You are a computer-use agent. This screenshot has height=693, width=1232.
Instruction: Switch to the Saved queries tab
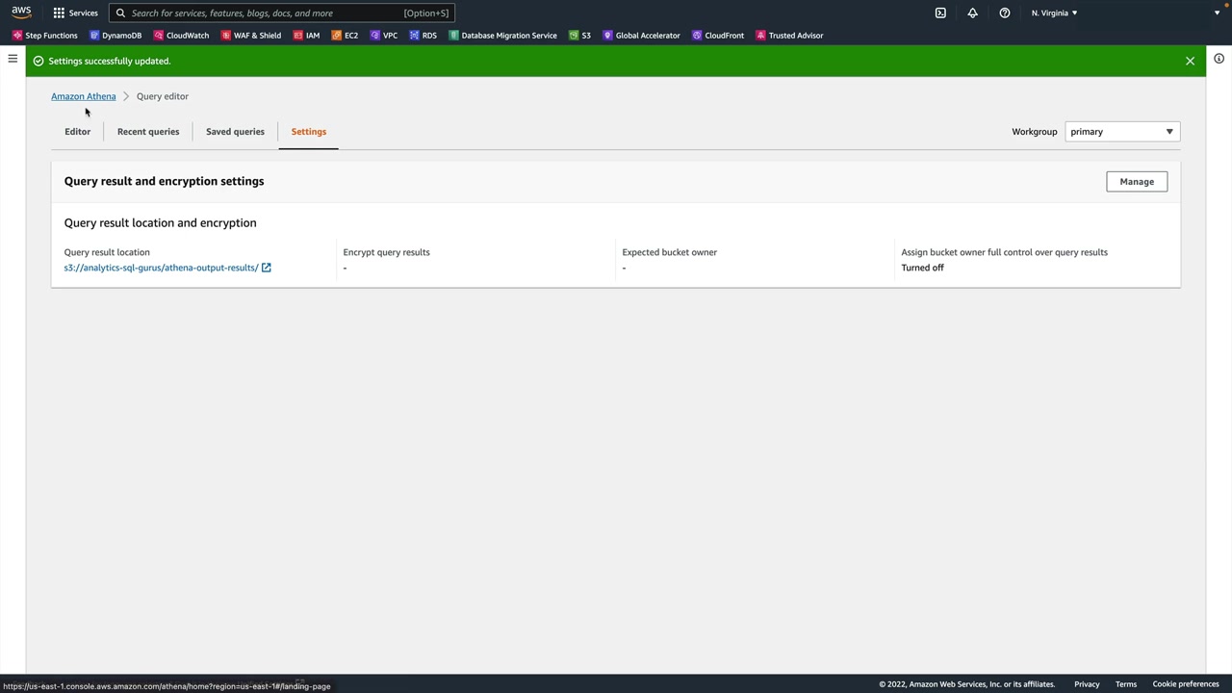235,132
